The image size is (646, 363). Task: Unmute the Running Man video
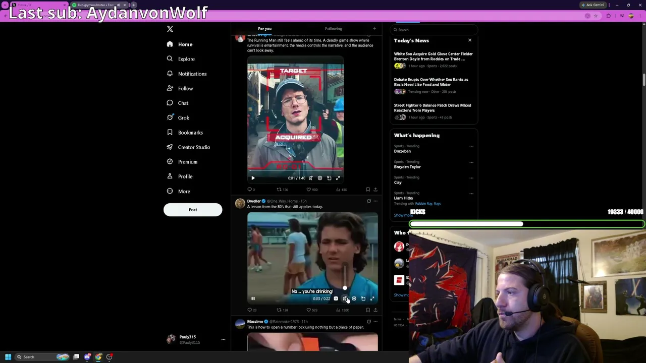click(310, 178)
